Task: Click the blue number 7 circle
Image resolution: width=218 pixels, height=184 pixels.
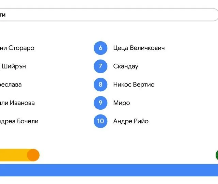Action: pyautogui.click(x=100, y=66)
